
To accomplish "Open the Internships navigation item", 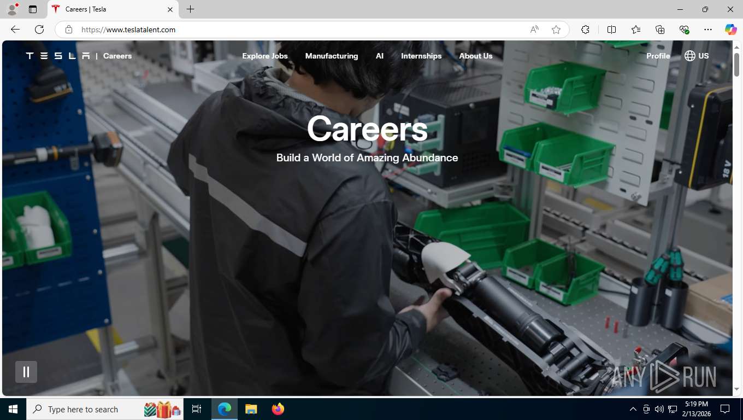I will (x=421, y=56).
